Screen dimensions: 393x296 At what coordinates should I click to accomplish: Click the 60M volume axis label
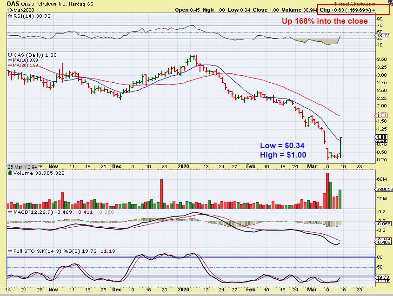click(382, 179)
